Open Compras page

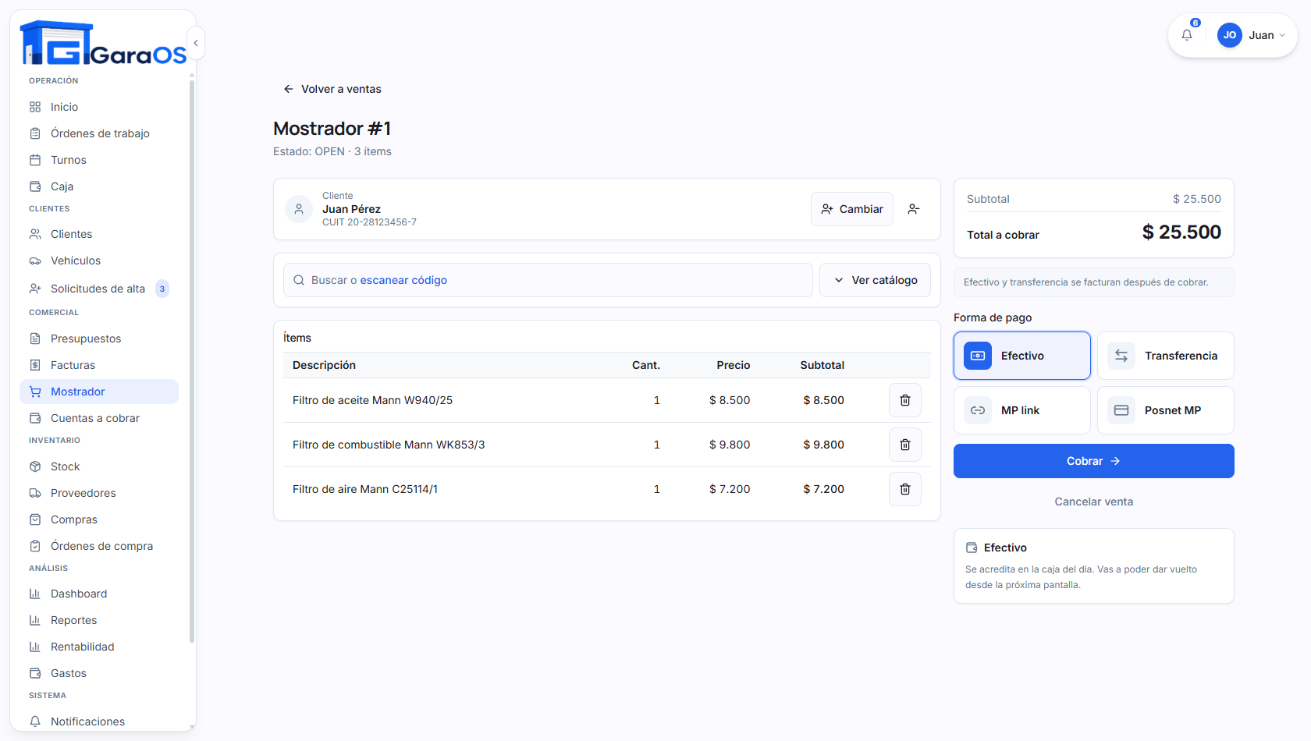[x=99, y=519]
